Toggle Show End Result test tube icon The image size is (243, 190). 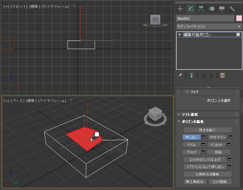[192, 75]
